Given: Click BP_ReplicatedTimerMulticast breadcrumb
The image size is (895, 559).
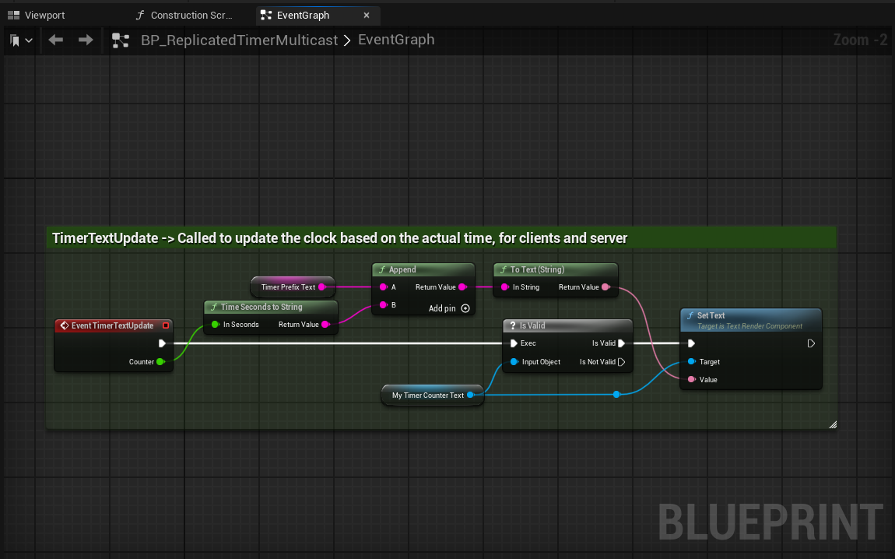Looking at the screenshot, I should pos(239,40).
